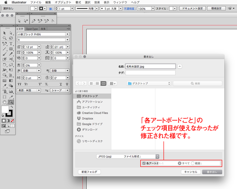Screen dimensions: 237x189
Task: Click the 名前 filename input field
Action: pyautogui.click(x=150, y=66)
